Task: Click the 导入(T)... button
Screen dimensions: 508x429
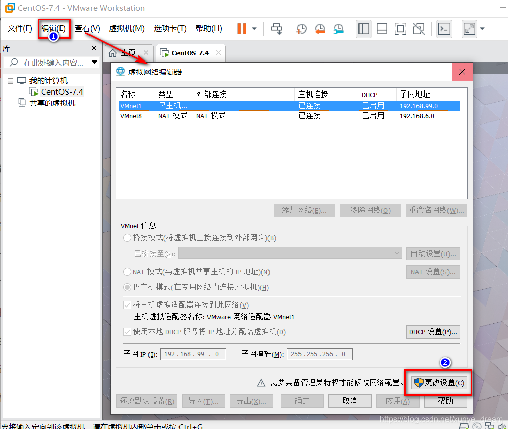Action: click(x=203, y=401)
